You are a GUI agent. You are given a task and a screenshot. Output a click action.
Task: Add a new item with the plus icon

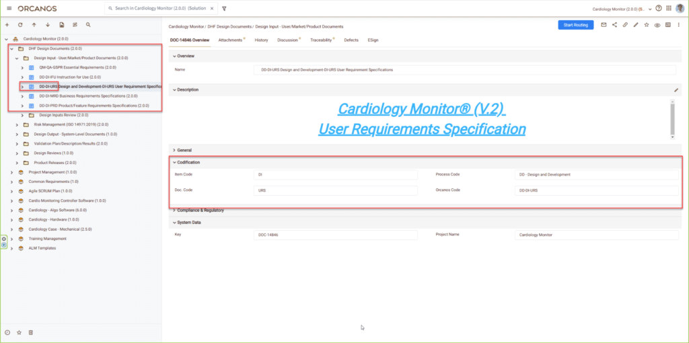point(7,25)
